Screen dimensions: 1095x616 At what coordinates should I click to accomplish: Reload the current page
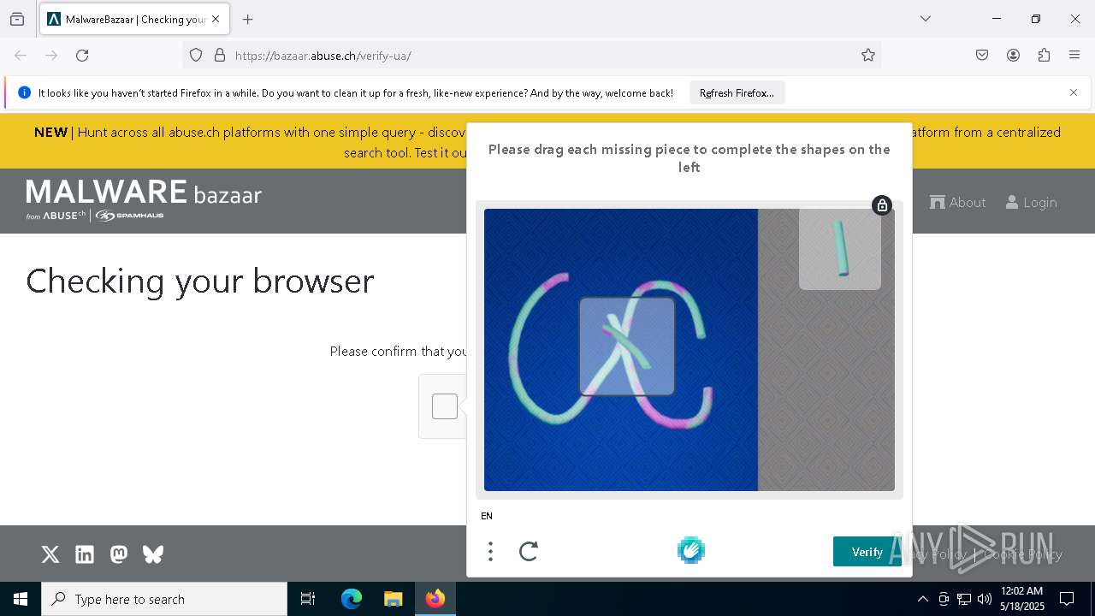[82, 56]
